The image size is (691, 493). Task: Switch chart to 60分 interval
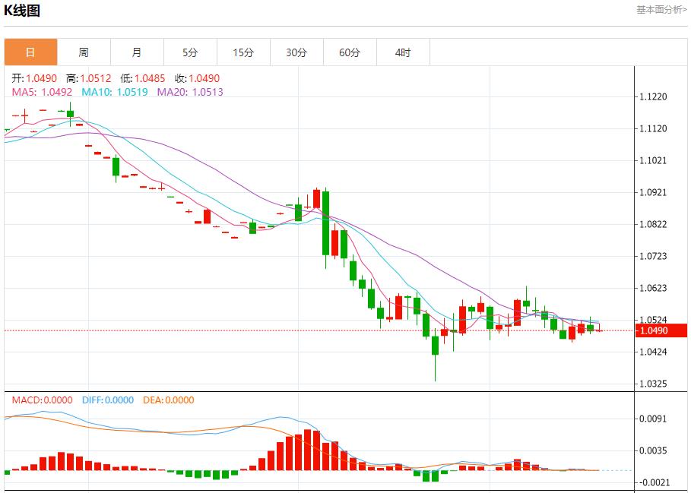350,52
